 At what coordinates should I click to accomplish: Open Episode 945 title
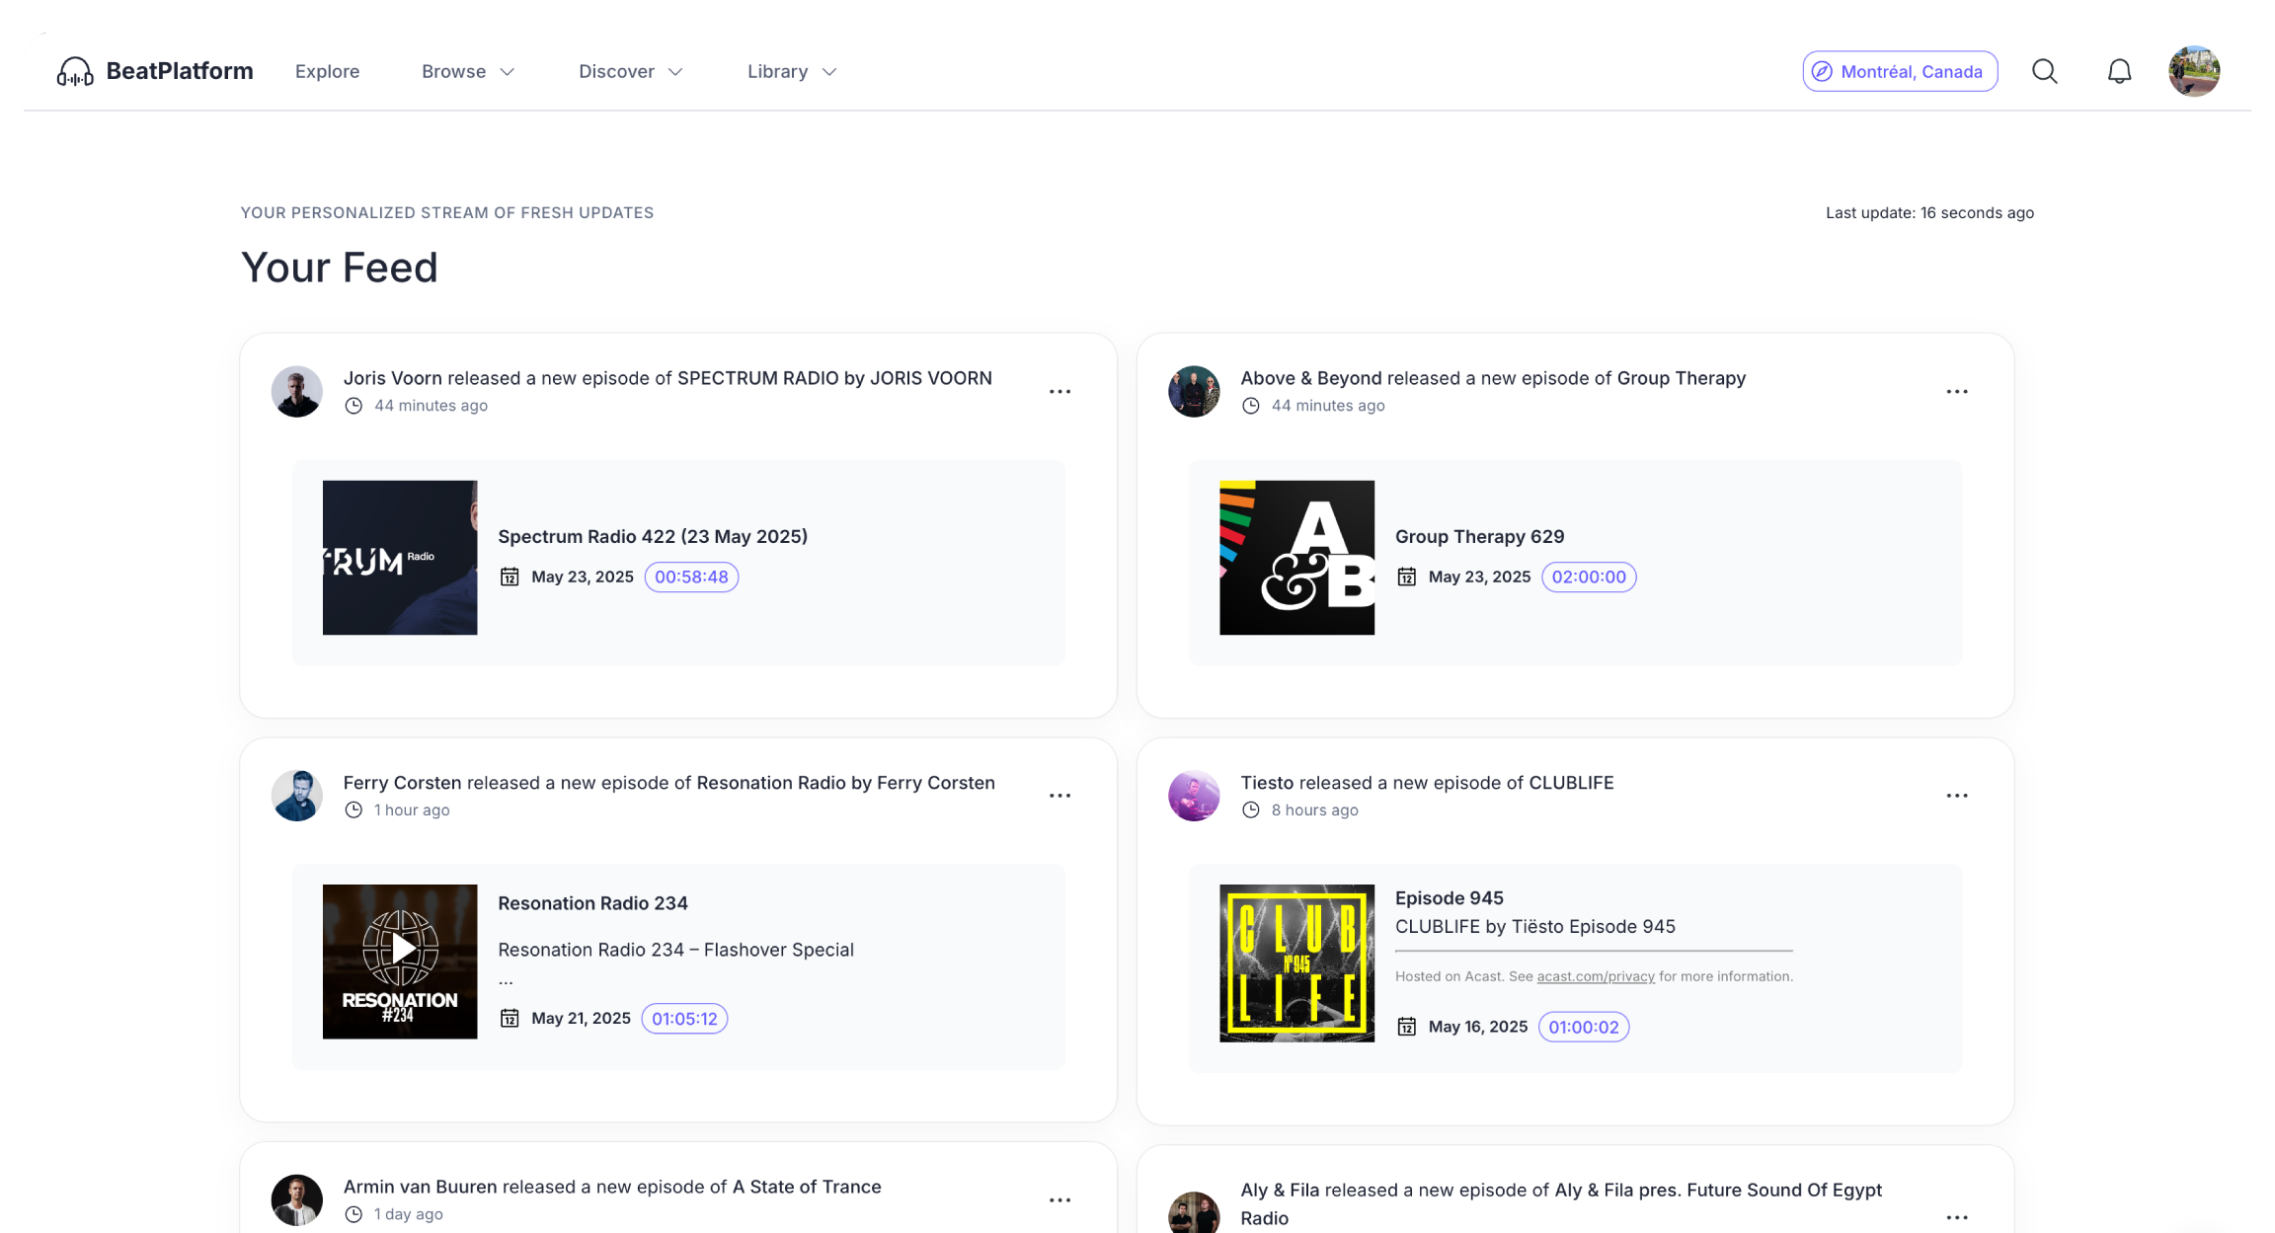pos(1449,898)
